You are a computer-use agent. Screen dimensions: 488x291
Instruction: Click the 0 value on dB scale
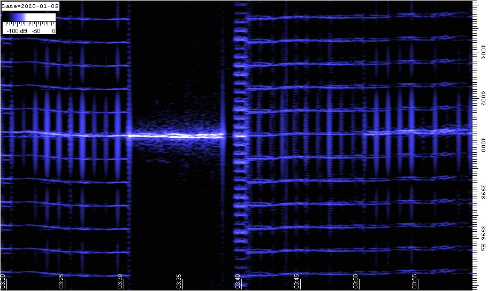[x=54, y=31]
